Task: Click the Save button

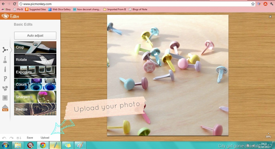Action: (30, 138)
